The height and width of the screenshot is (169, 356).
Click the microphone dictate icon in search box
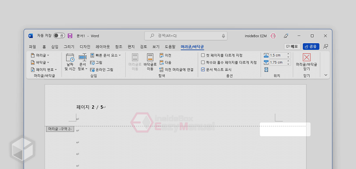tap(223, 36)
